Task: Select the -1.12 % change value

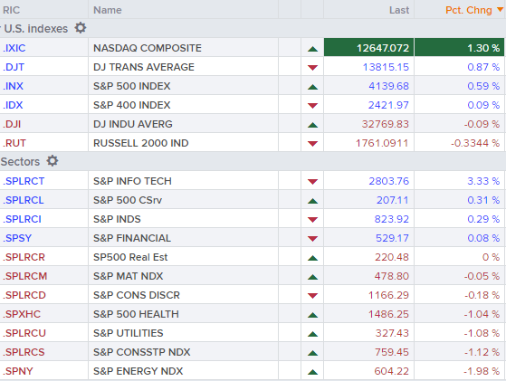Action: point(482,353)
